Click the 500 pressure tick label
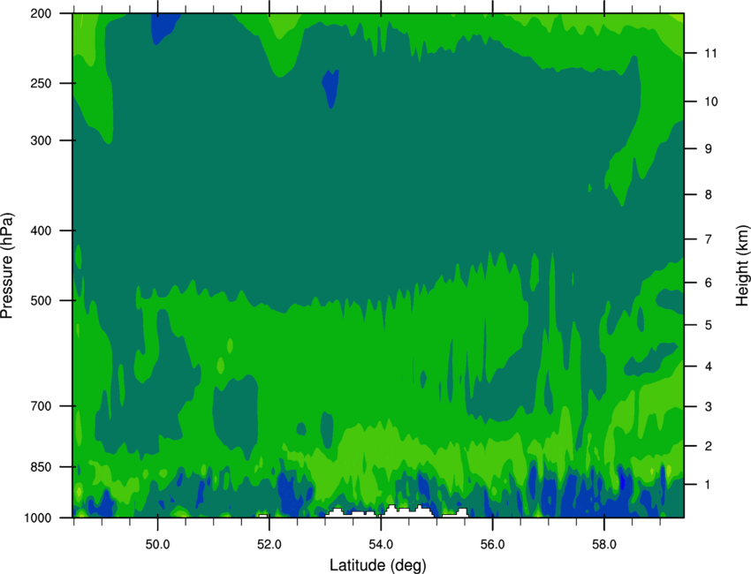 tap(42, 300)
